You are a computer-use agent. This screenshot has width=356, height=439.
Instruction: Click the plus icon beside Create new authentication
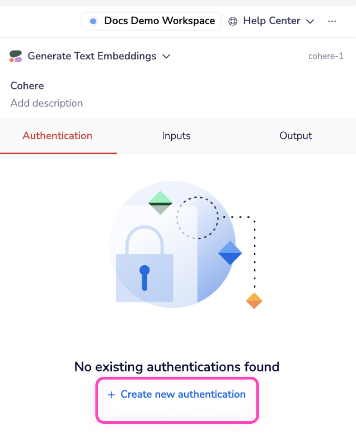tap(112, 395)
